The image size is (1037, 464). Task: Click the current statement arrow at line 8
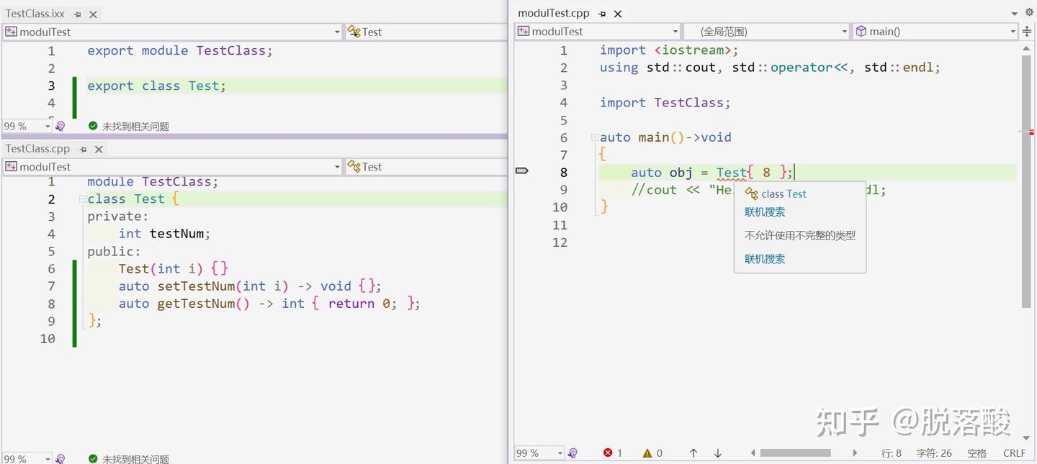coord(523,170)
